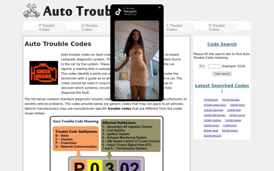Open the #sexygirls hashtag in the popup

pyautogui.click(x=130, y=11)
